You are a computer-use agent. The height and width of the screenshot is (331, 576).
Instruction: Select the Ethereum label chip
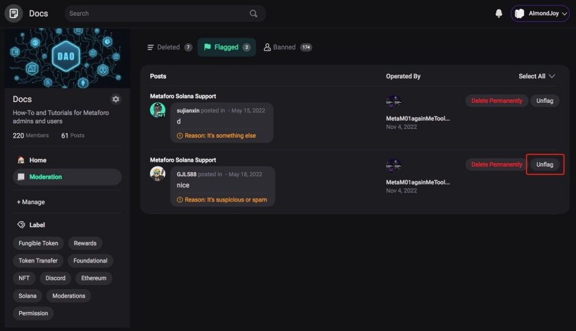(94, 278)
